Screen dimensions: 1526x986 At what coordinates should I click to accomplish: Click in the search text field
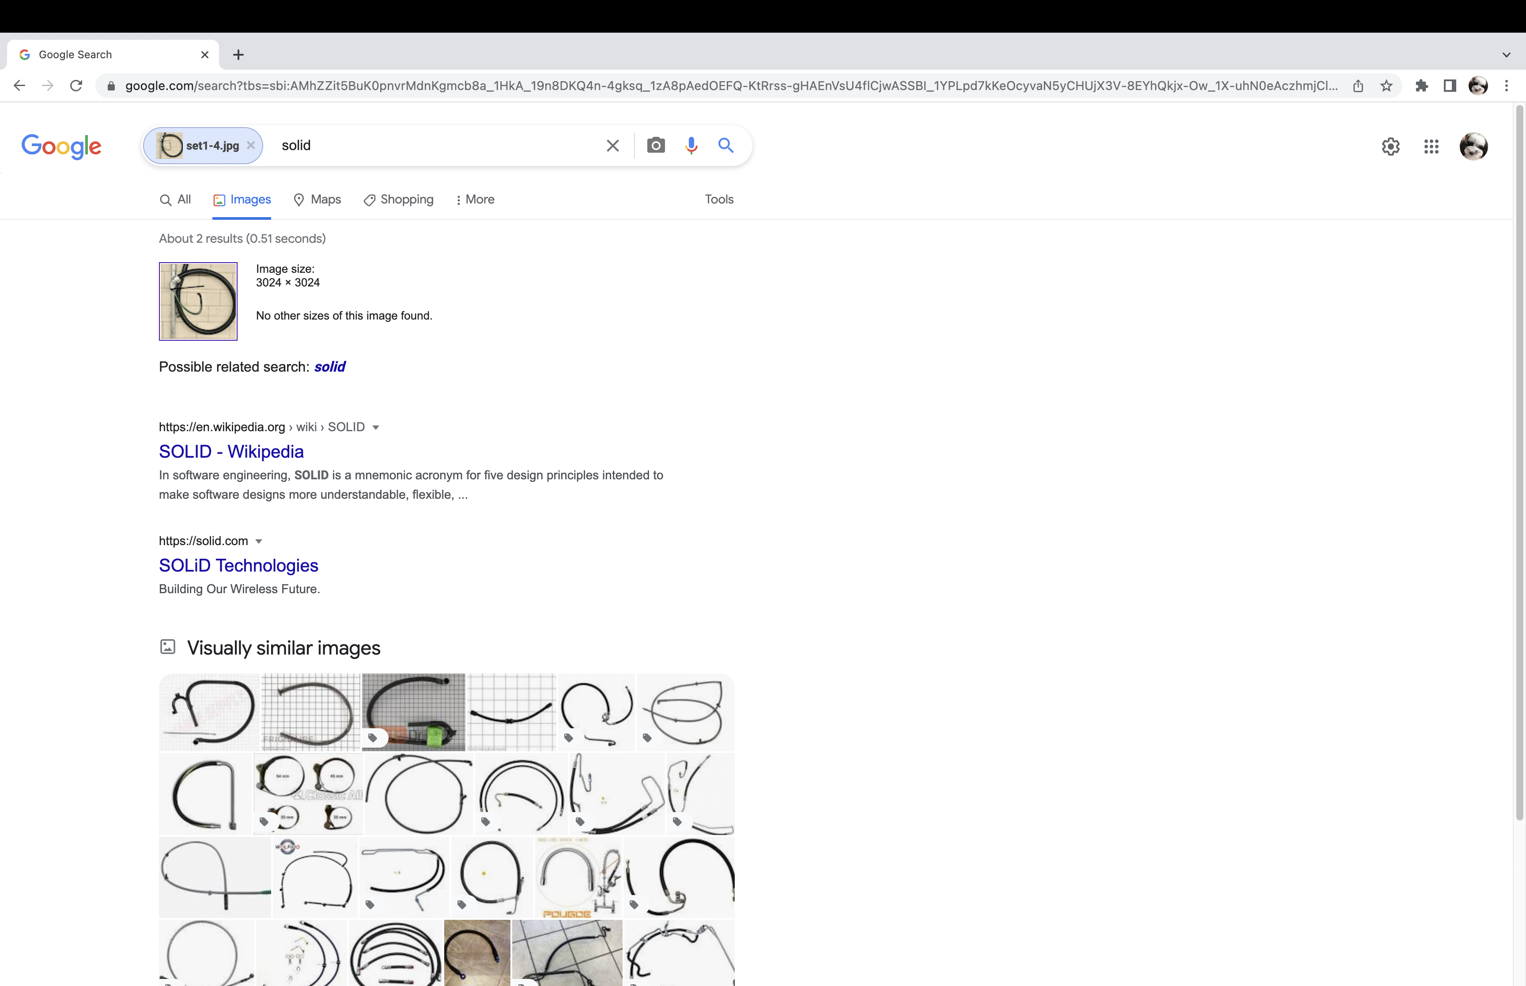[x=435, y=145]
